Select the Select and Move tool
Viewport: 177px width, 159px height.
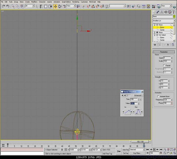(x=55, y=6)
